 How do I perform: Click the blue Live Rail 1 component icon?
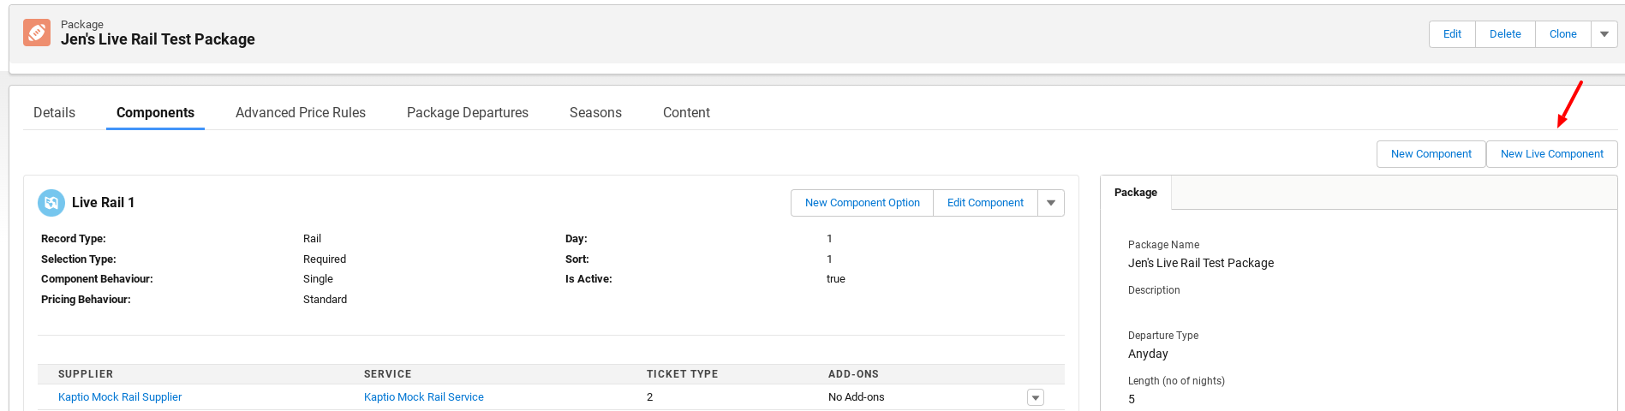[51, 203]
